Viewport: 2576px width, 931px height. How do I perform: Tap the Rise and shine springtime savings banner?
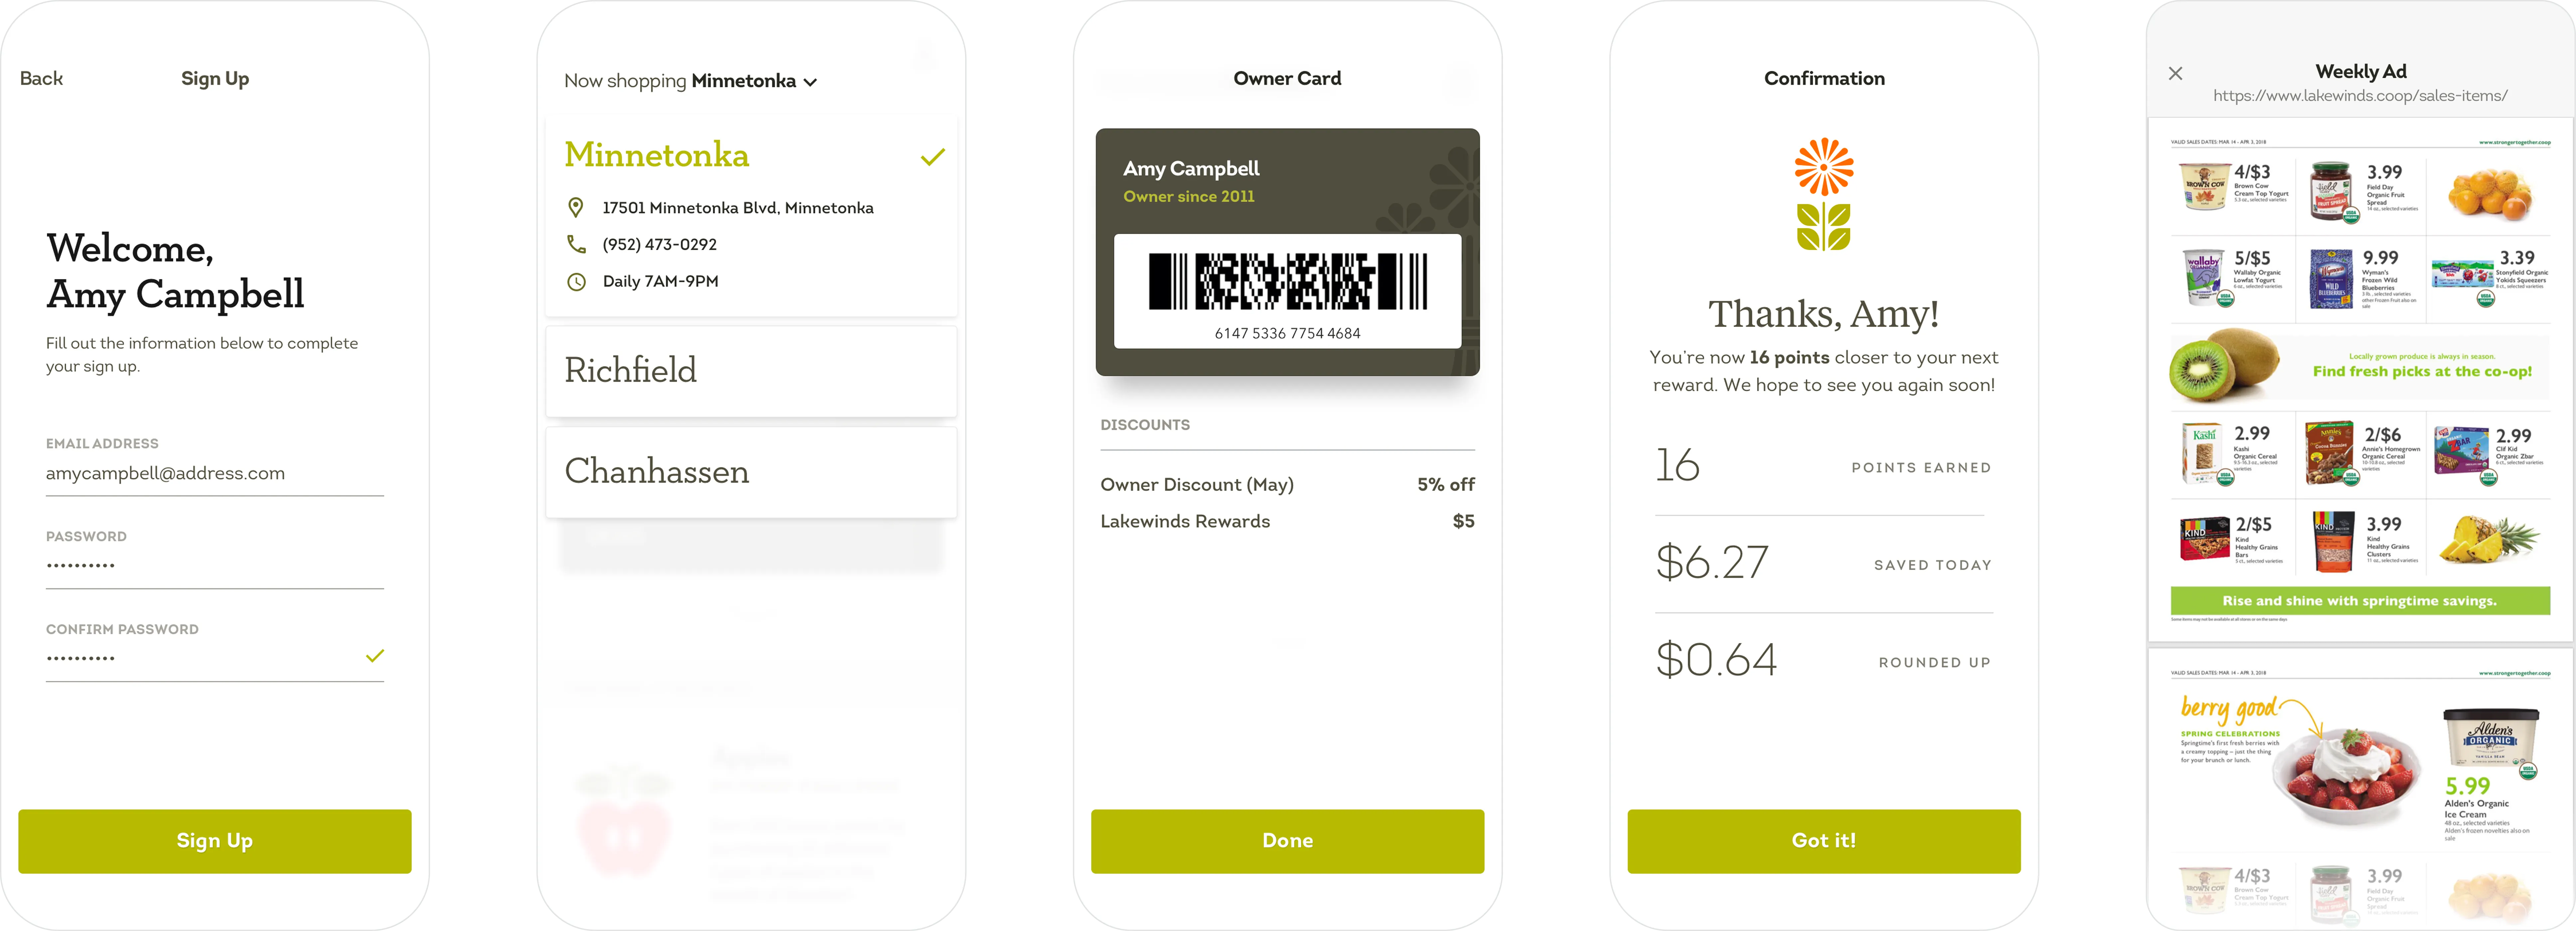(x=2360, y=601)
